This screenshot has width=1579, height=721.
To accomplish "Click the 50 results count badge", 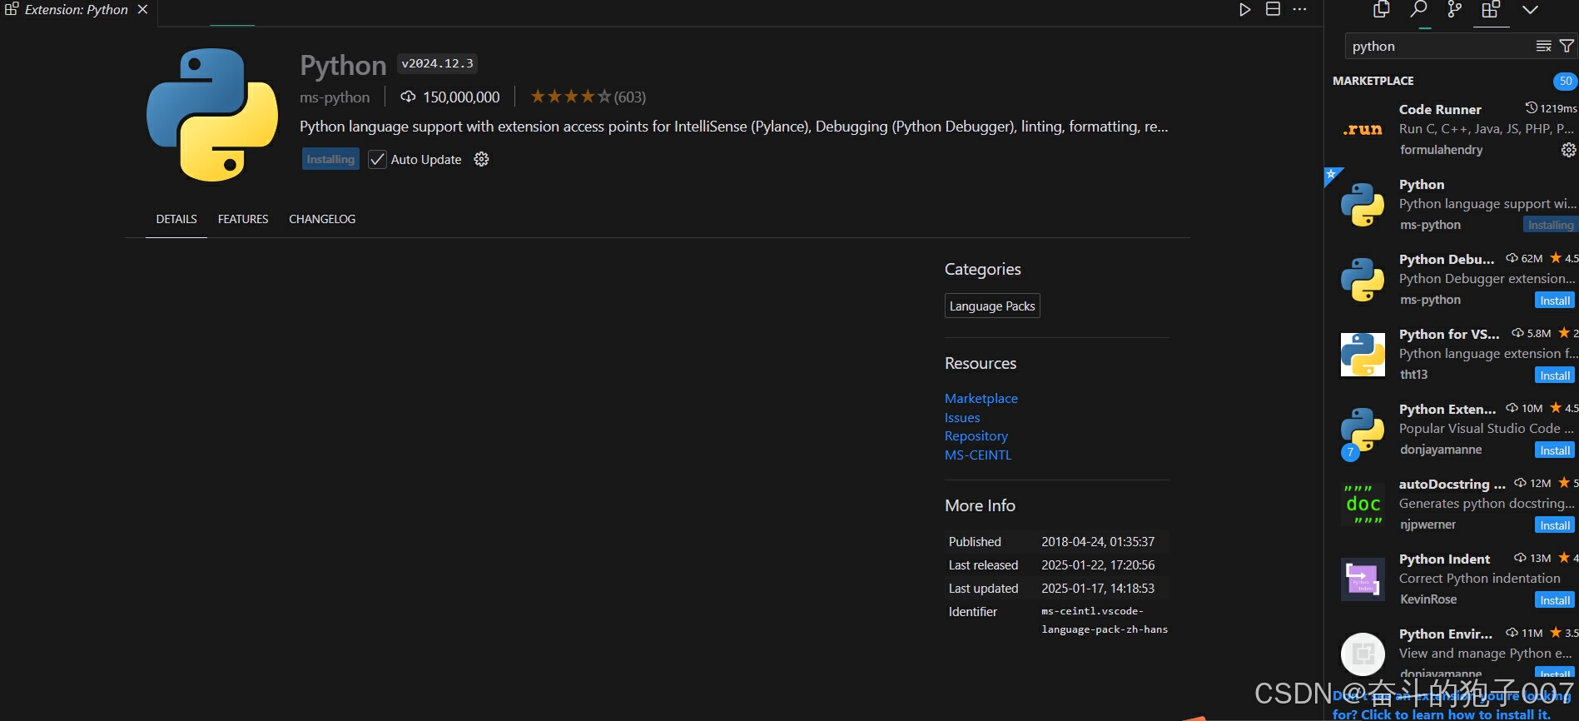I will 1566,81.
